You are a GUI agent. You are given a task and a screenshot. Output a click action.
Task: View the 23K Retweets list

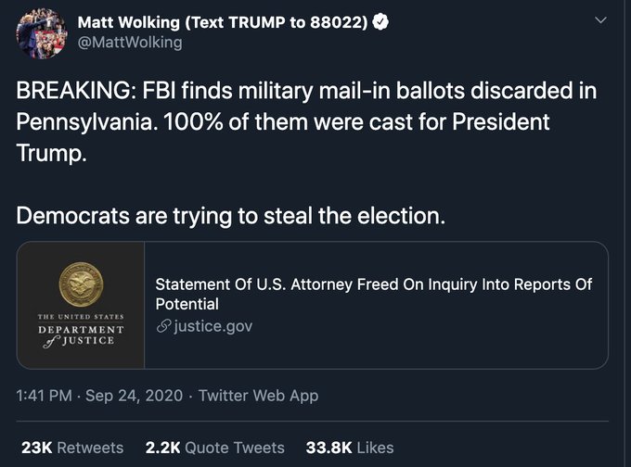71,447
